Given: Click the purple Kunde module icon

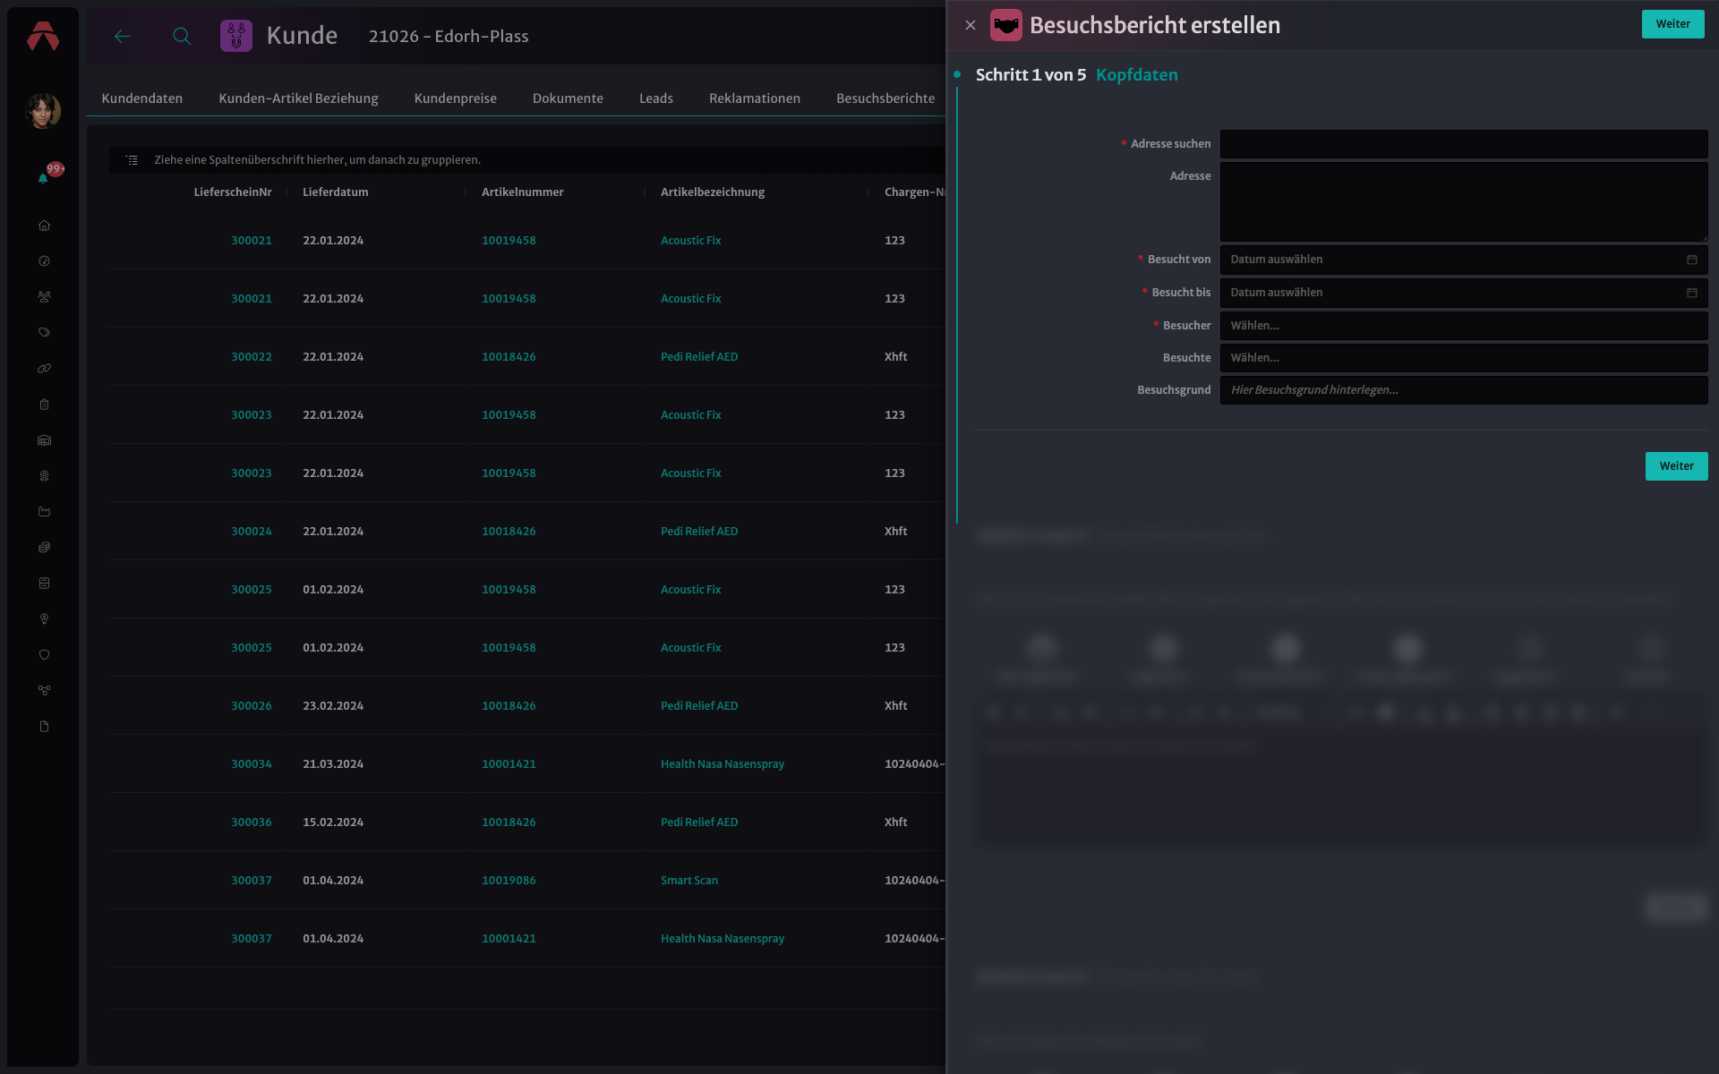Looking at the screenshot, I should coord(236,36).
